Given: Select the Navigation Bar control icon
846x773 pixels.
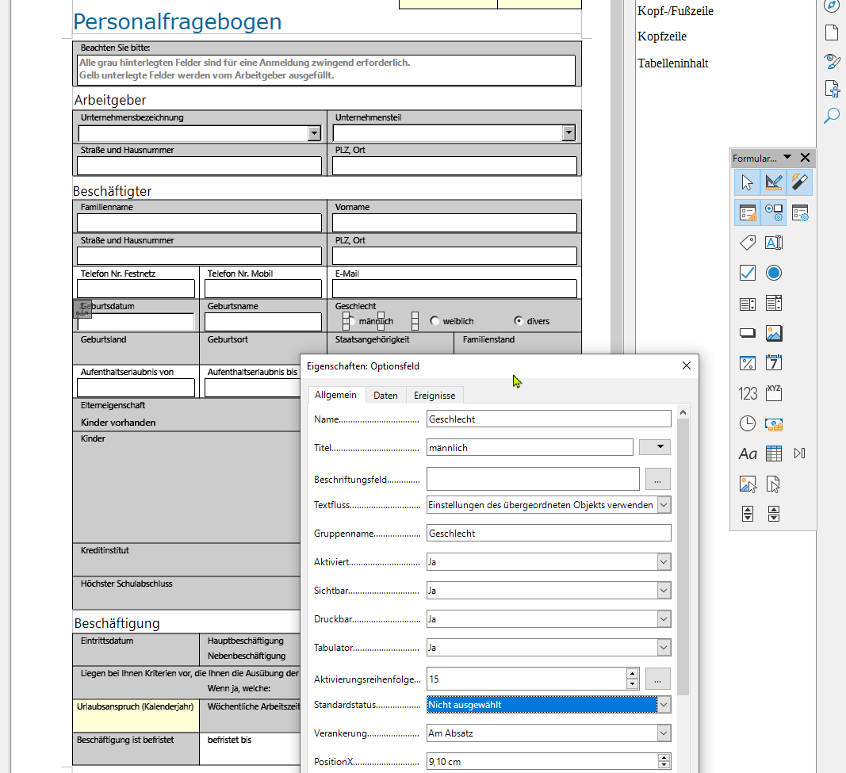Looking at the screenshot, I should 799,454.
